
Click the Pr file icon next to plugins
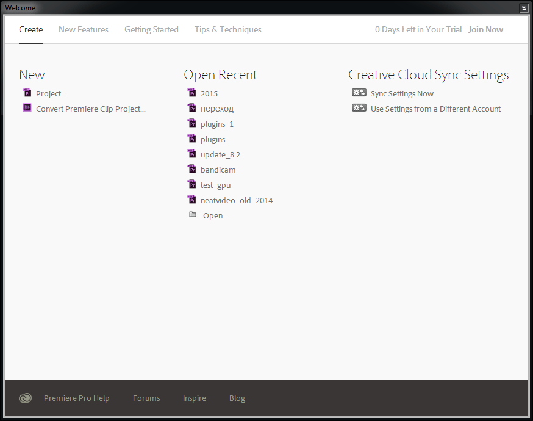pyautogui.click(x=192, y=139)
